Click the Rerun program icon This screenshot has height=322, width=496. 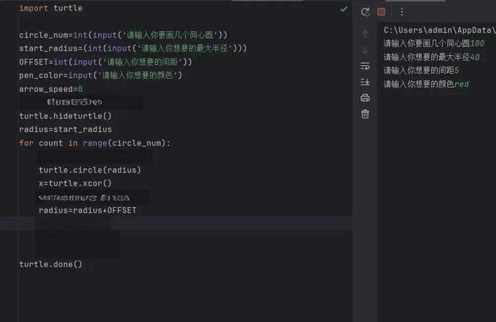click(365, 12)
